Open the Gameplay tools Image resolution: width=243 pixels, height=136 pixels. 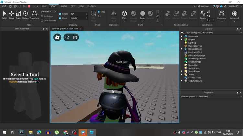(x=222, y=14)
